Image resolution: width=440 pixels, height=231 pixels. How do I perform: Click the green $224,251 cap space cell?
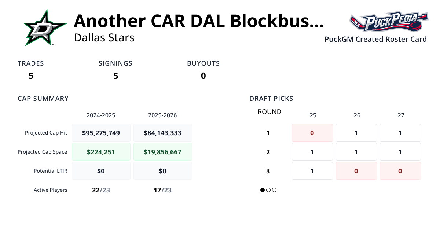pos(101,151)
